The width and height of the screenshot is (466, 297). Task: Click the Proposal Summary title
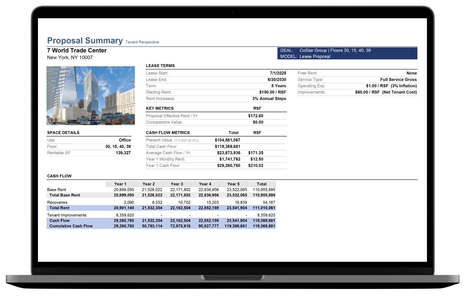(x=85, y=41)
